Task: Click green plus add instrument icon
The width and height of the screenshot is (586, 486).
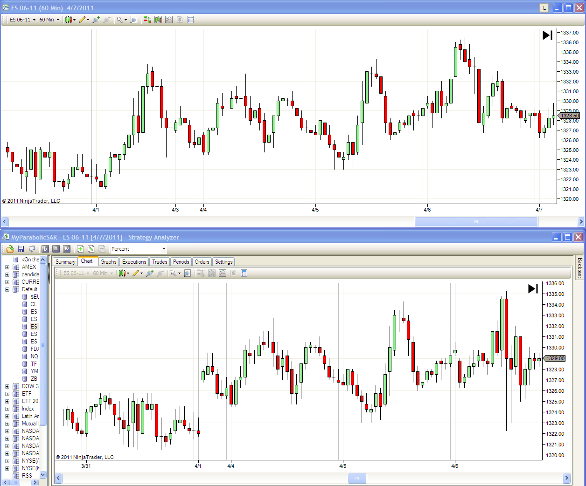Action: [x=80, y=249]
